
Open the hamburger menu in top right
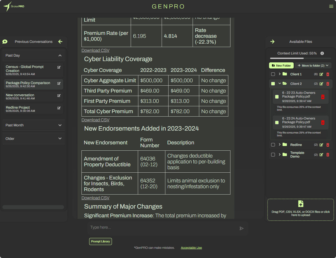tap(331, 6)
